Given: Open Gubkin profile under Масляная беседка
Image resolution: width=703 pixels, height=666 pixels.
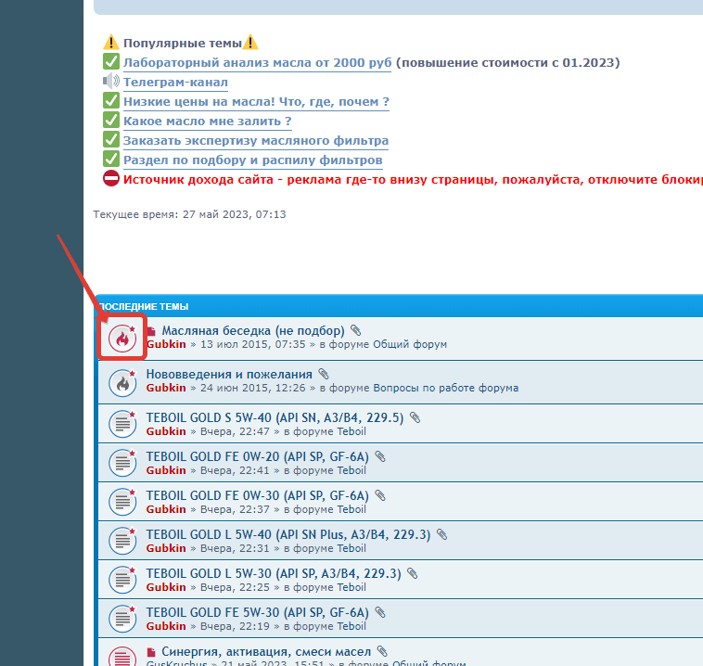Looking at the screenshot, I should [166, 344].
